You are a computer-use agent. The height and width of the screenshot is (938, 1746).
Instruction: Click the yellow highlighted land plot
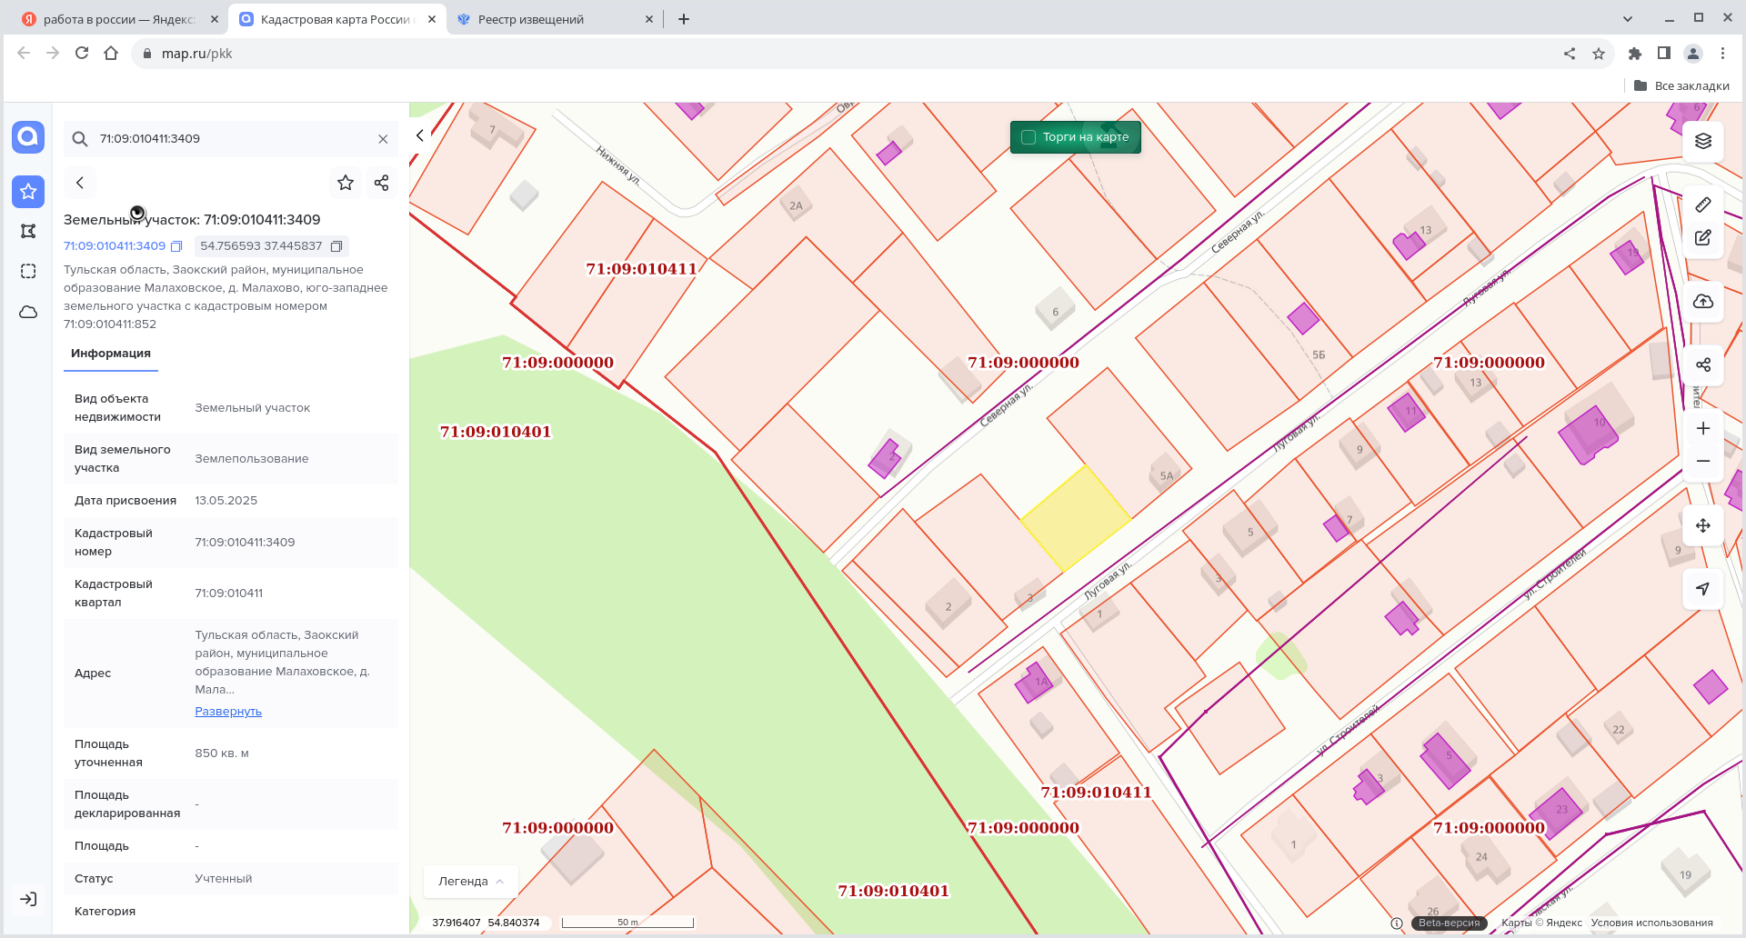(1075, 518)
